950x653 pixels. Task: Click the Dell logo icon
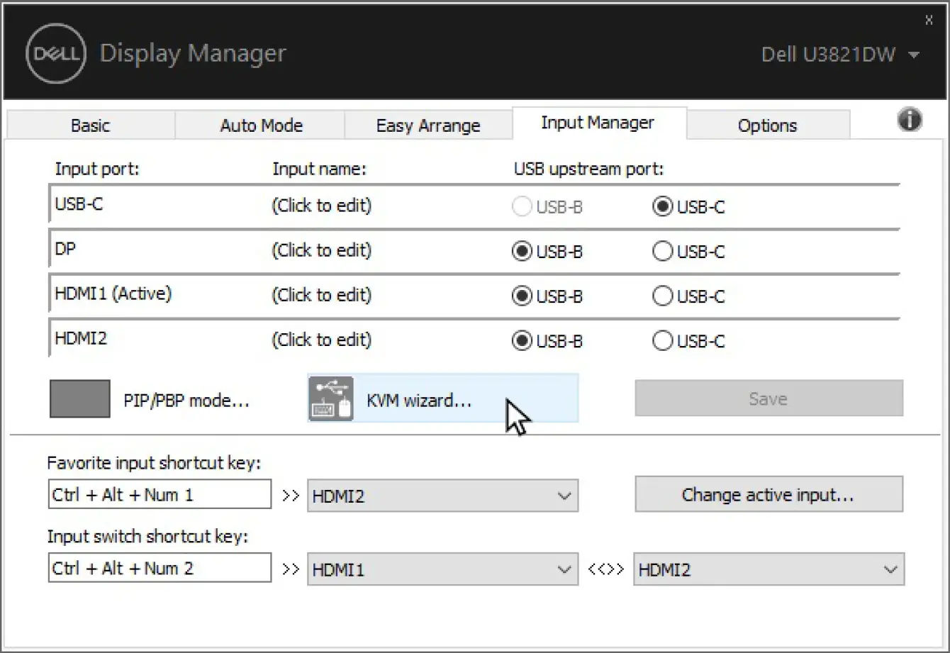coord(55,53)
